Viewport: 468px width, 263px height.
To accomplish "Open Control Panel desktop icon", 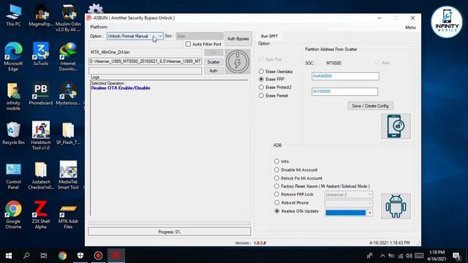I will [x=13, y=176].
